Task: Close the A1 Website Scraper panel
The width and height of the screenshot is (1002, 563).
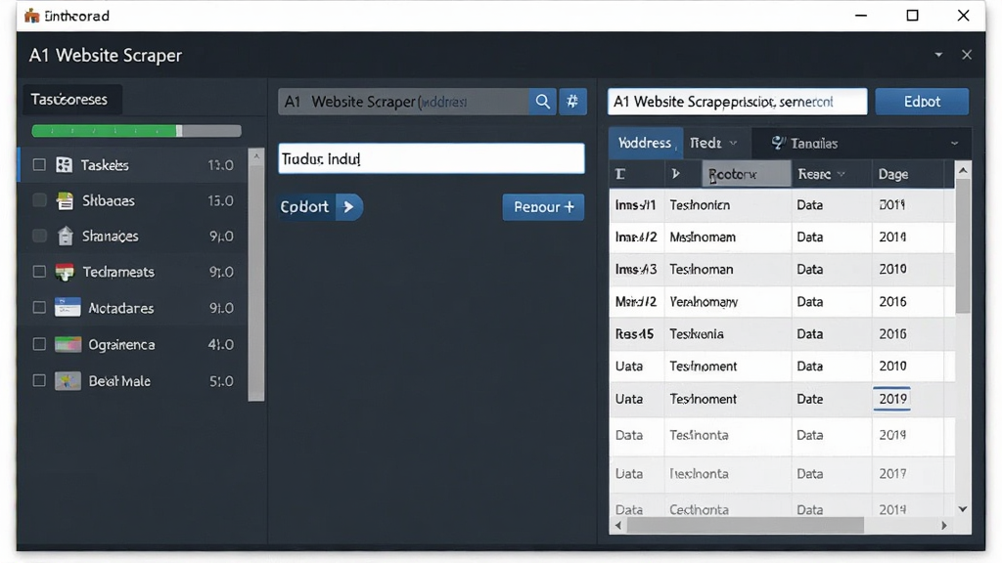Action: (x=967, y=55)
